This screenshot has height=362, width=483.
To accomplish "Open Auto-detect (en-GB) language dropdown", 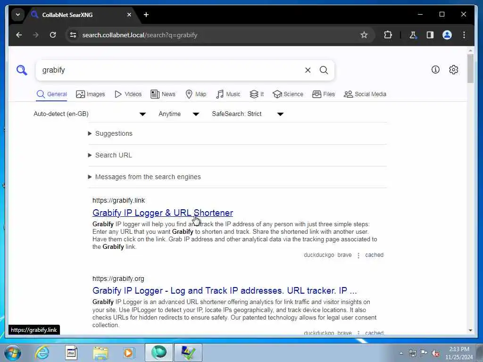I will point(89,114).
